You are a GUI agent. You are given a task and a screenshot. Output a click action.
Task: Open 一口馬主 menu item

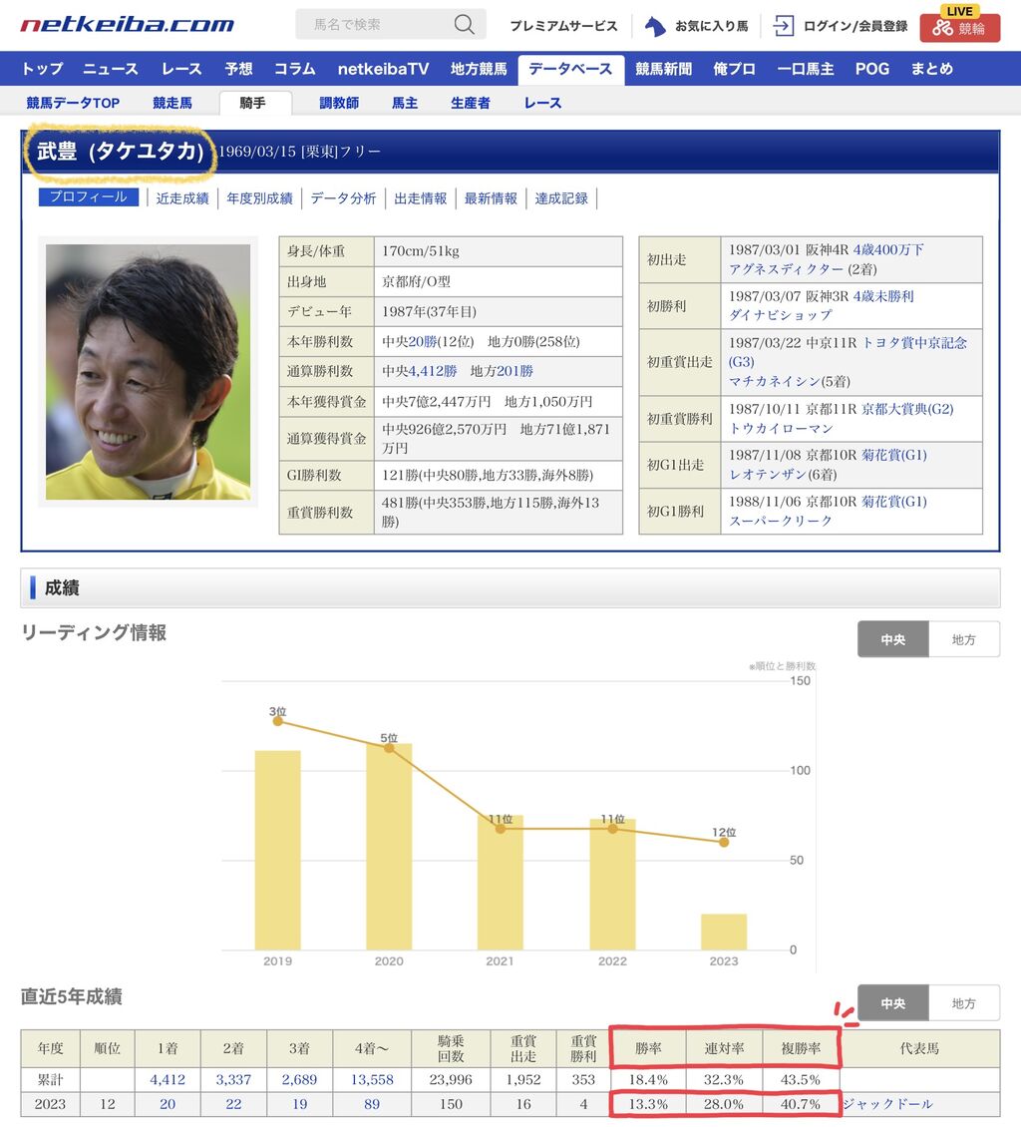tap(806, 69)
